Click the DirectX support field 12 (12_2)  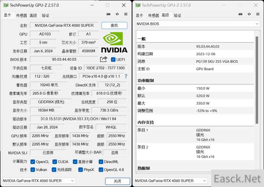[x=112, y=85]
